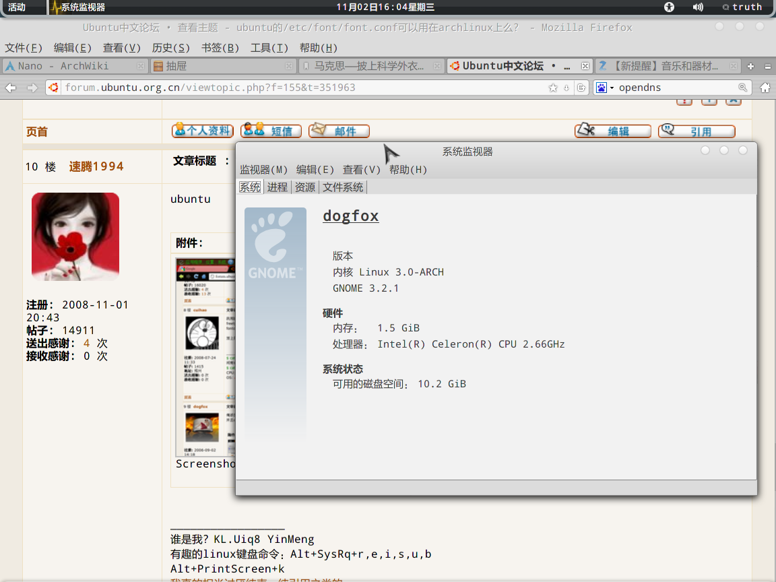Click the Firefox back arrow
Image resolution: width=776 pixels, height=582 pixels.
click(x=11, y=88)
